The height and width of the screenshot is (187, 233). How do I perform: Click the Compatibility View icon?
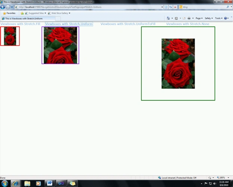(x=166, y=7)
